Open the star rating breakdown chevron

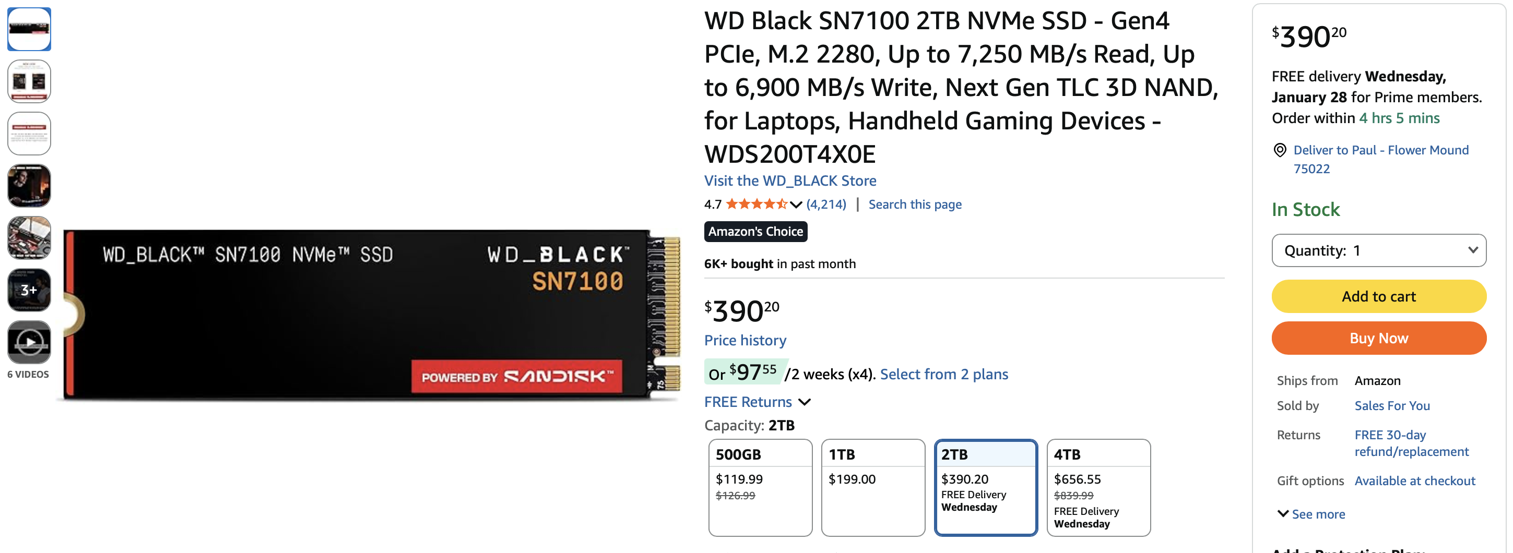pos(796,205)
